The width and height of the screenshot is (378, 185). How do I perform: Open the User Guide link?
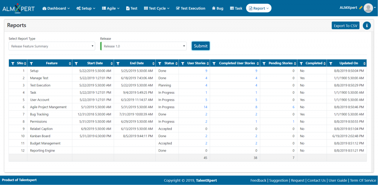(338, 180)
